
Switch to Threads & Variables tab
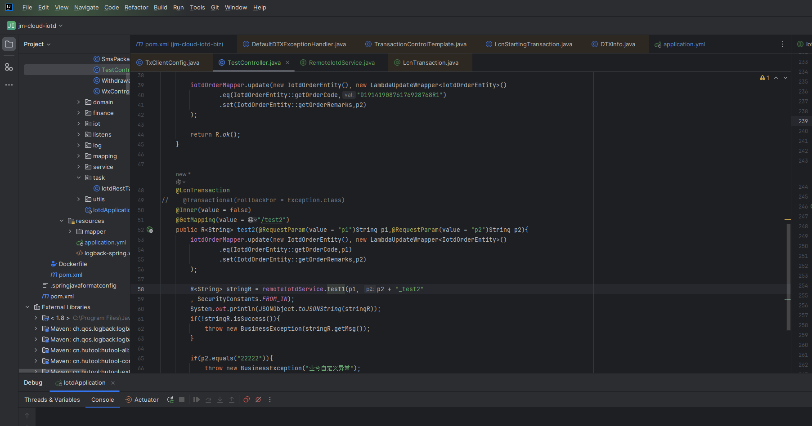coord(52,399)
